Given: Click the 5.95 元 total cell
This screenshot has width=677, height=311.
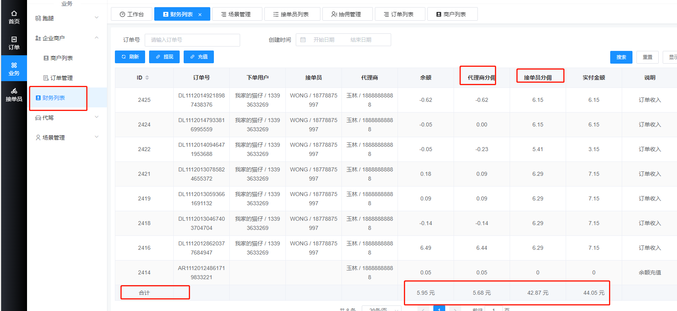Looking at the screenshot, I should (x=426, y=293).
